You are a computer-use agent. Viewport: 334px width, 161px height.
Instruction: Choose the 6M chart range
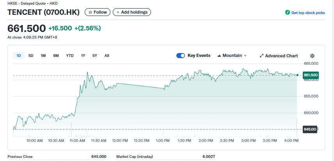click(x=56, y=56)
